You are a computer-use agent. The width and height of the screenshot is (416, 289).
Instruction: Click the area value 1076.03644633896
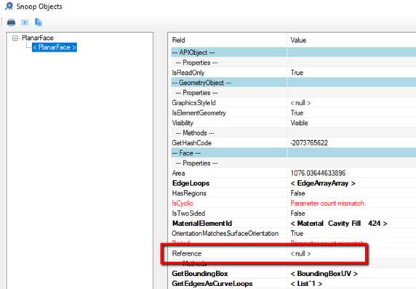point(318,174)
